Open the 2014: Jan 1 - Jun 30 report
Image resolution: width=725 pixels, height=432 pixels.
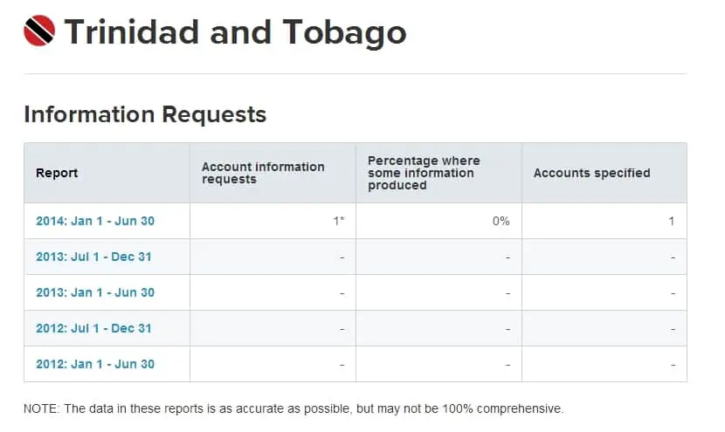pyautogui.click(x=95, y=221)
